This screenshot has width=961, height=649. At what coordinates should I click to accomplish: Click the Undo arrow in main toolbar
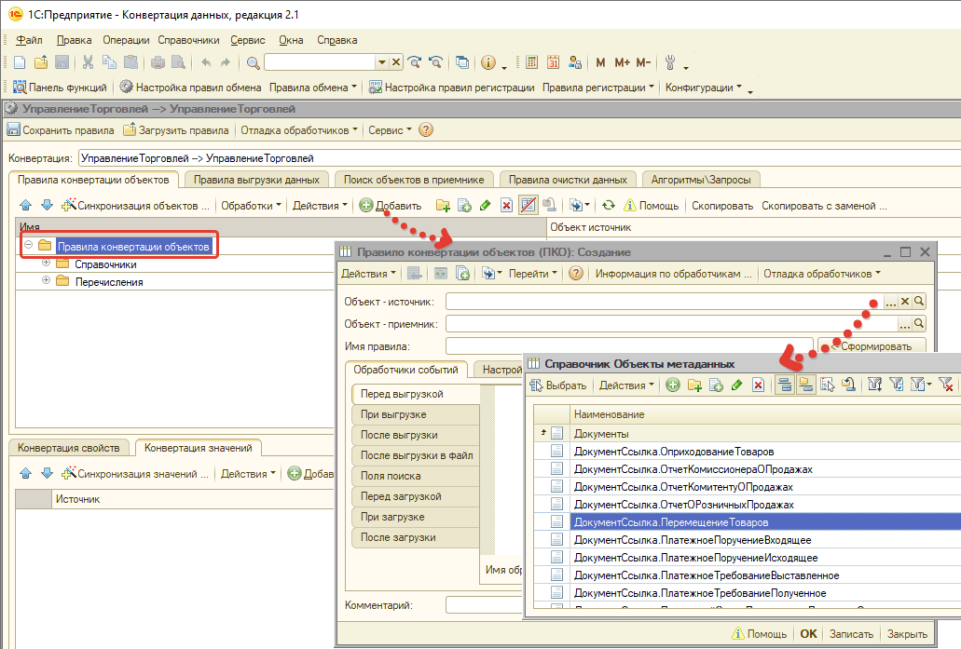[x=206, y=62]
